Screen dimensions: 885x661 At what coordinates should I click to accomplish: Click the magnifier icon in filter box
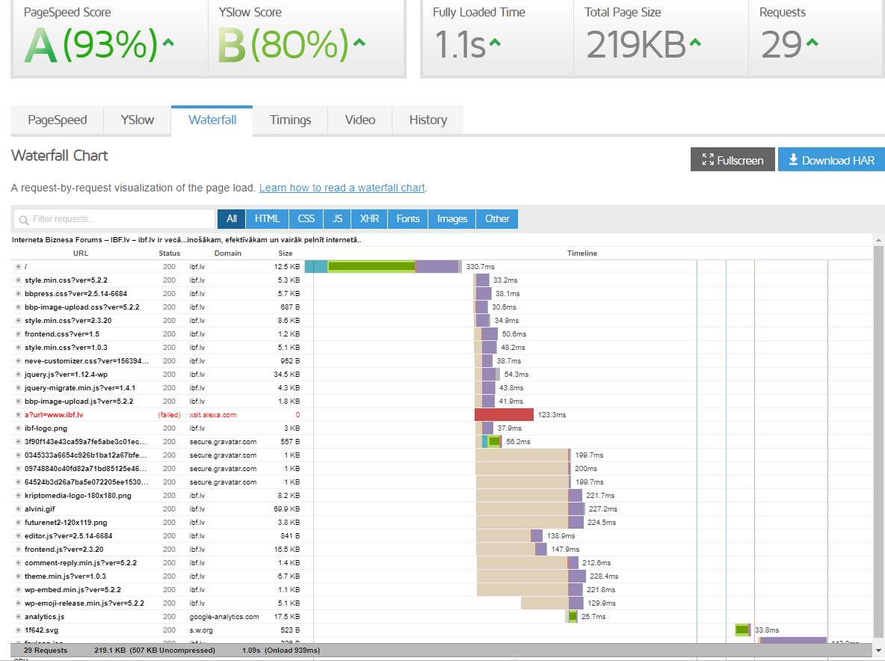(24, 219)
